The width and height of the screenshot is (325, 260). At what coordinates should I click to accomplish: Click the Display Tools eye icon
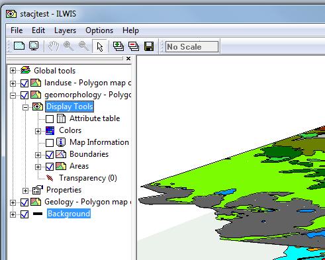38,107
